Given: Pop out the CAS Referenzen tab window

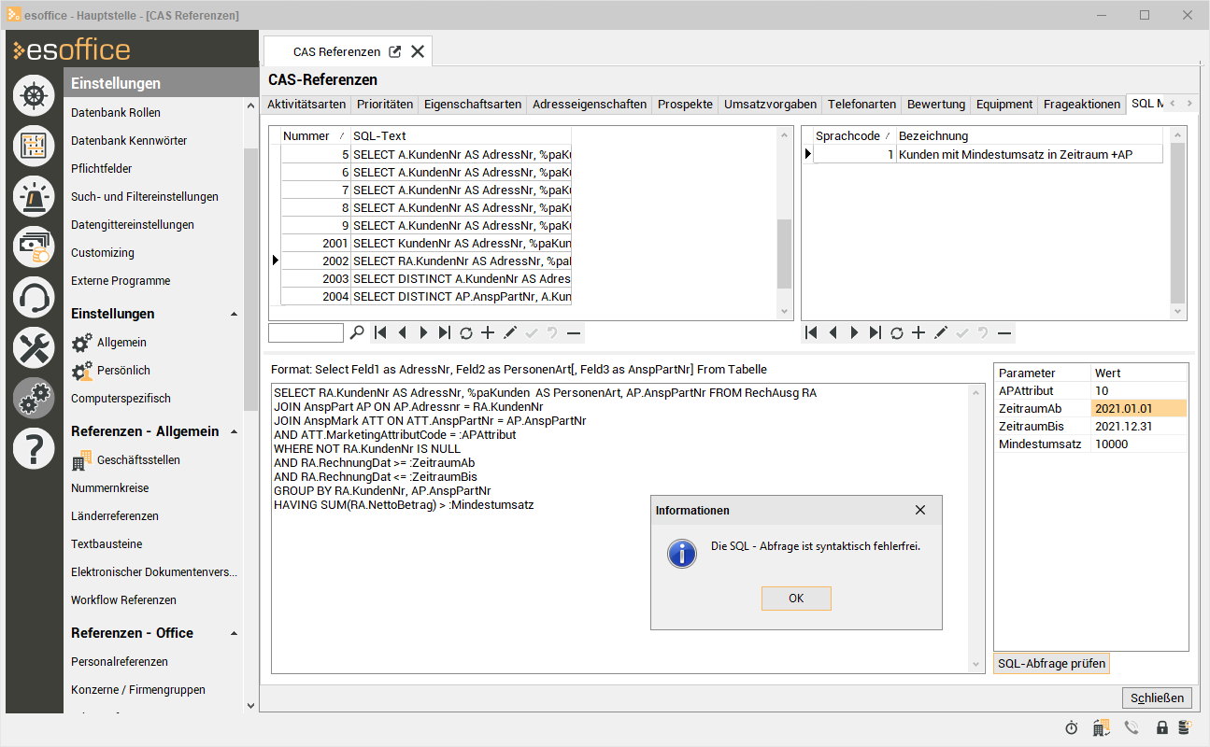Looking at the screenshot, I should coord(395,51).
